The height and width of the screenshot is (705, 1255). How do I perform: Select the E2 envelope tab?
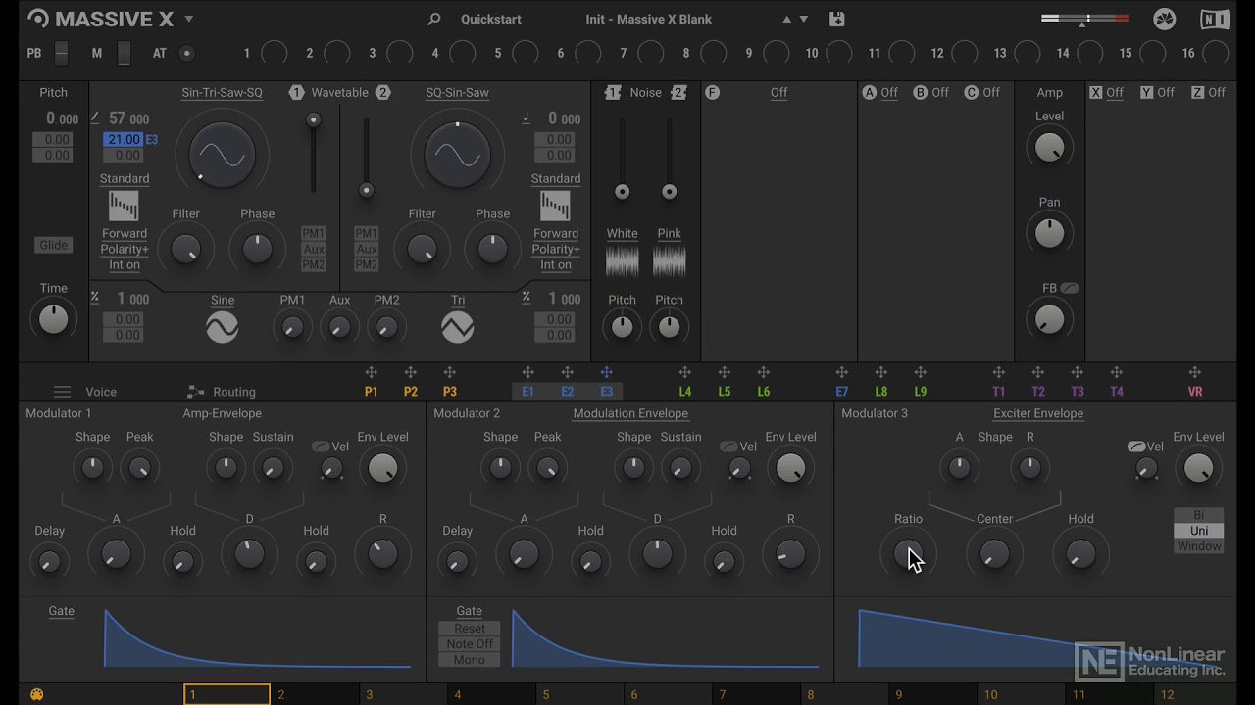(x=567, y=392)
